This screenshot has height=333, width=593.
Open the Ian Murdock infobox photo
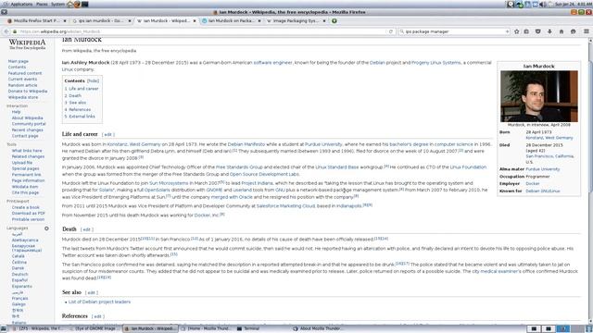pyautogui.click(x=539, y=96)
